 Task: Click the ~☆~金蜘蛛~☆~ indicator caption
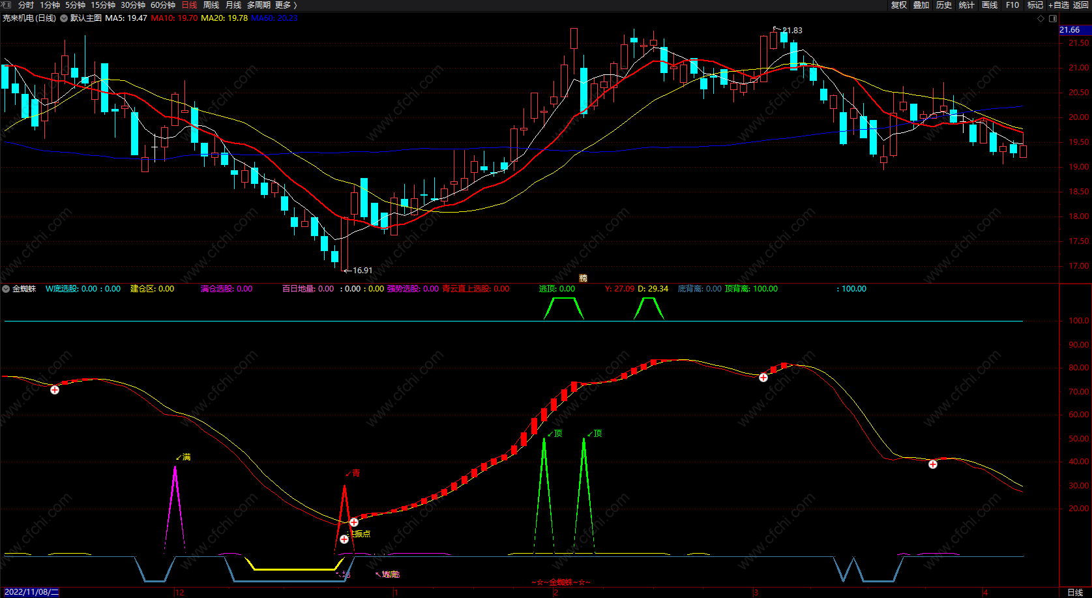tap(561, 582)
